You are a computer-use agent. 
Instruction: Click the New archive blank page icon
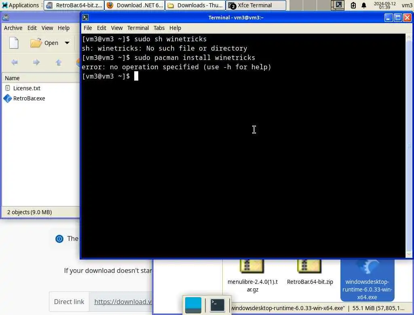[x=14, y=43]
